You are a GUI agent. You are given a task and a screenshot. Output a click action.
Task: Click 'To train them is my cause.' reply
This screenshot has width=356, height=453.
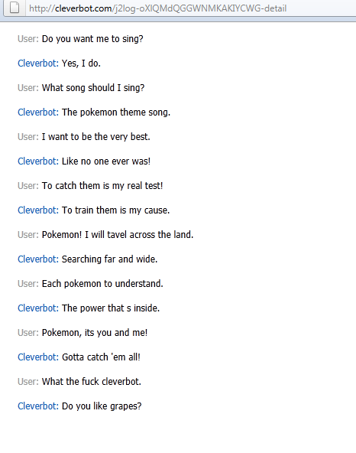115,210
